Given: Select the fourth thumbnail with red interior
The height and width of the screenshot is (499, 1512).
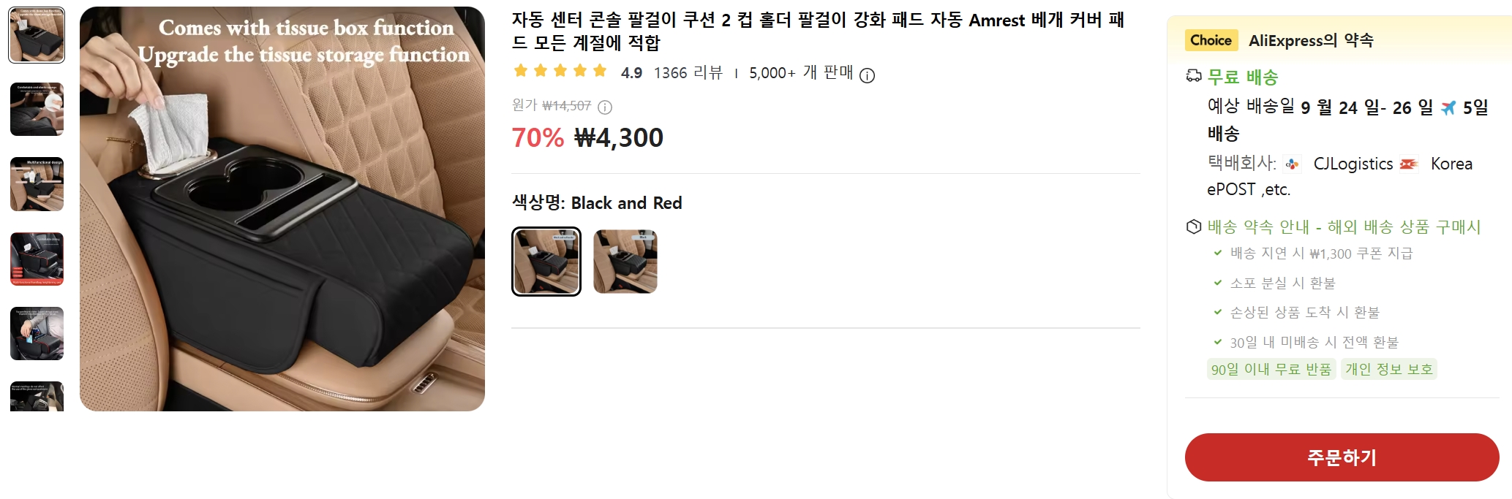Looking at the screenshot, I should pyautogui.click(x=37, y=259).
